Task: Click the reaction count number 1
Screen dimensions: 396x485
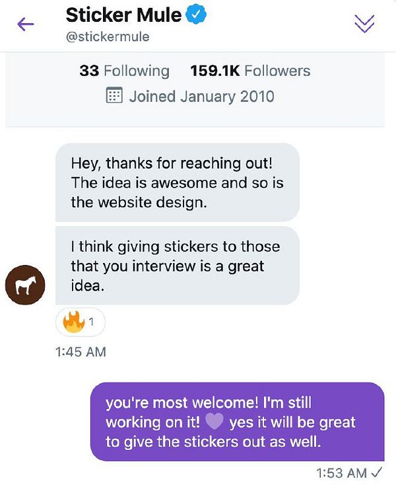Action: 92,323
